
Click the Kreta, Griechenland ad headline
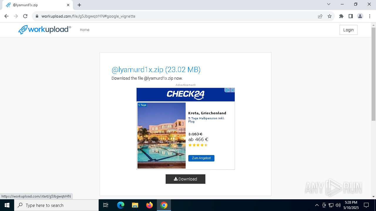[x=207, y=113]
